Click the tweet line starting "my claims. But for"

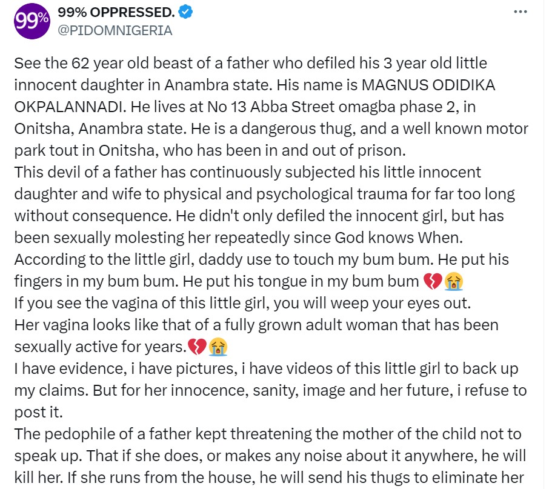[270, 391]
